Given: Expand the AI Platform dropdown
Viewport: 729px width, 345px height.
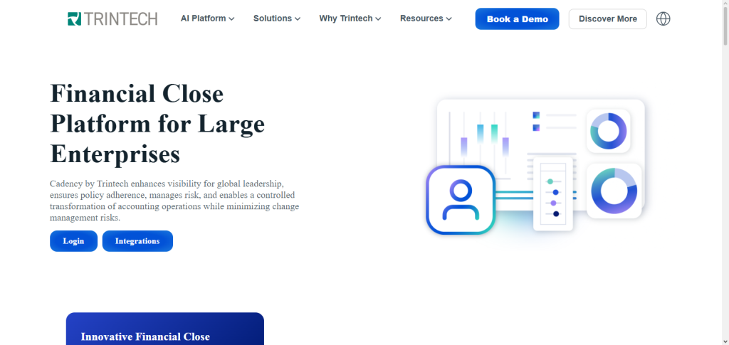Looking at the screenshot, I should 207,18.
